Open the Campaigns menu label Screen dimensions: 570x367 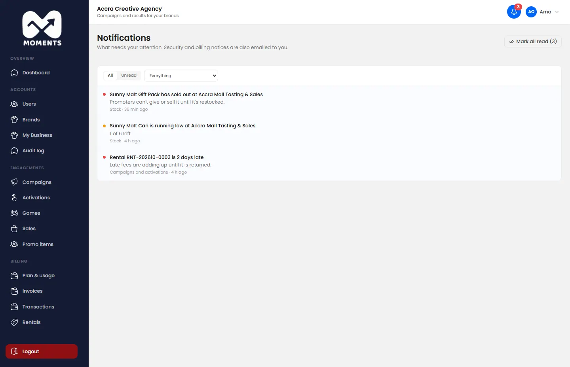click(37, 182)
